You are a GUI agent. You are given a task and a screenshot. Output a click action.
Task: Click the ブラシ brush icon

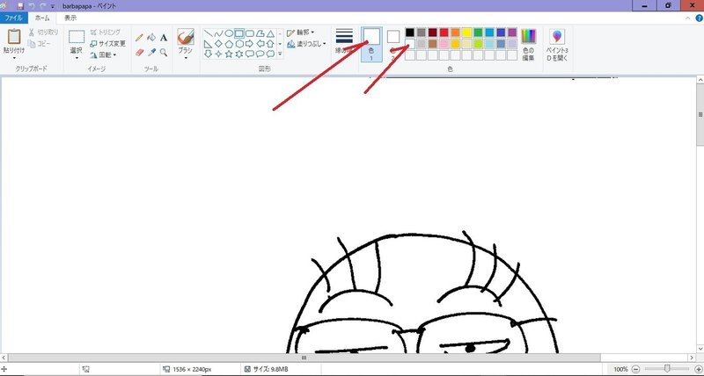[186, 37]
